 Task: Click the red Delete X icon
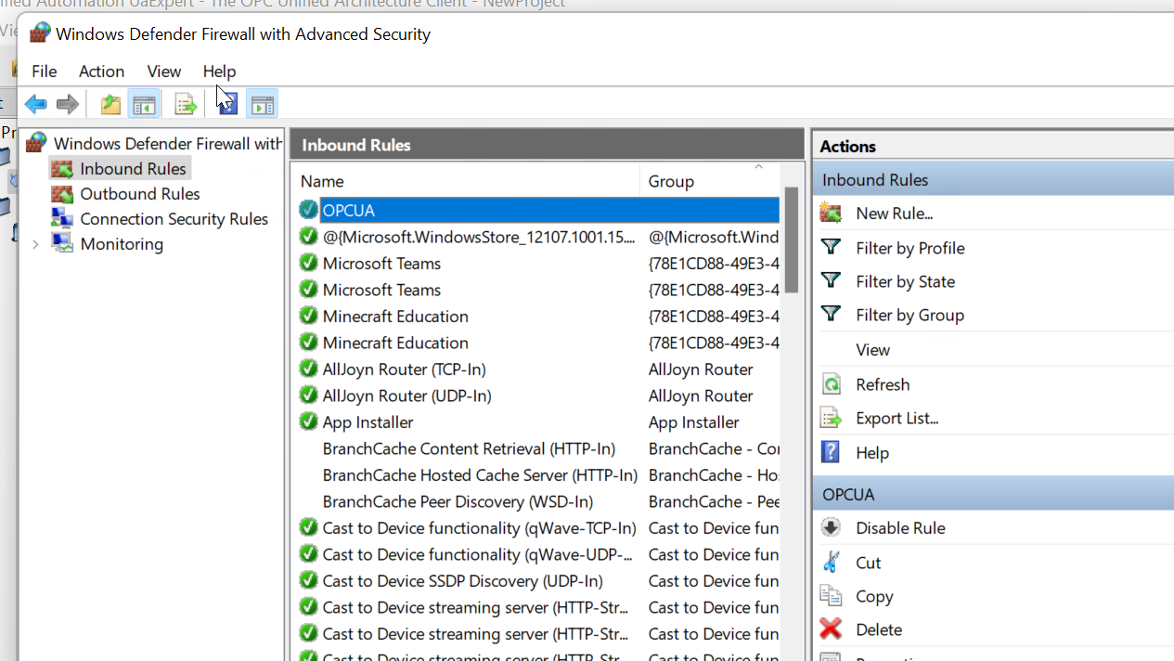831,629
